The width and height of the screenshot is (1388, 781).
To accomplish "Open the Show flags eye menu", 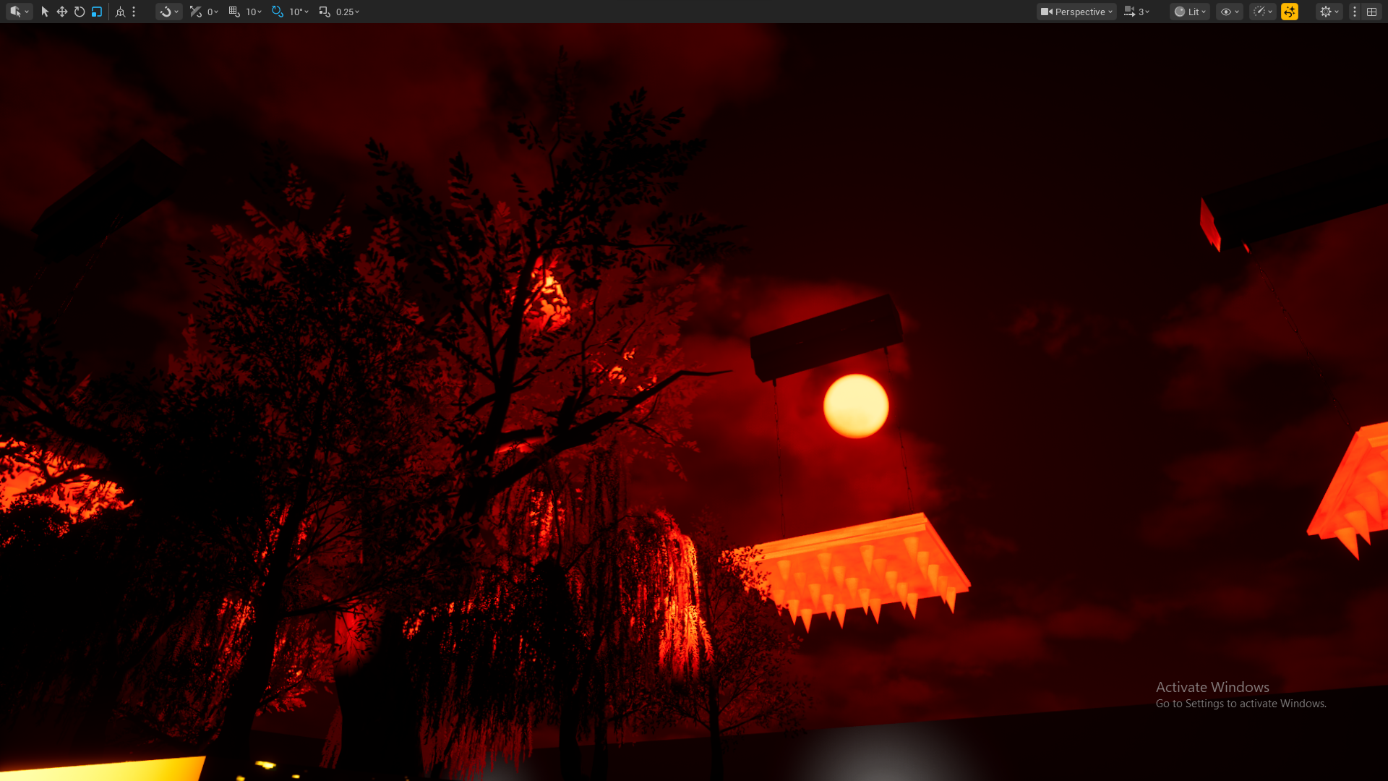I will [x=1229, y=12].
